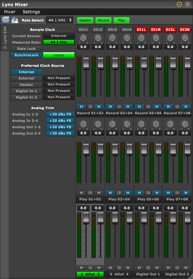Select External as clock source
This screenshot has height=279, width=193.
click(x=26, y=78)
